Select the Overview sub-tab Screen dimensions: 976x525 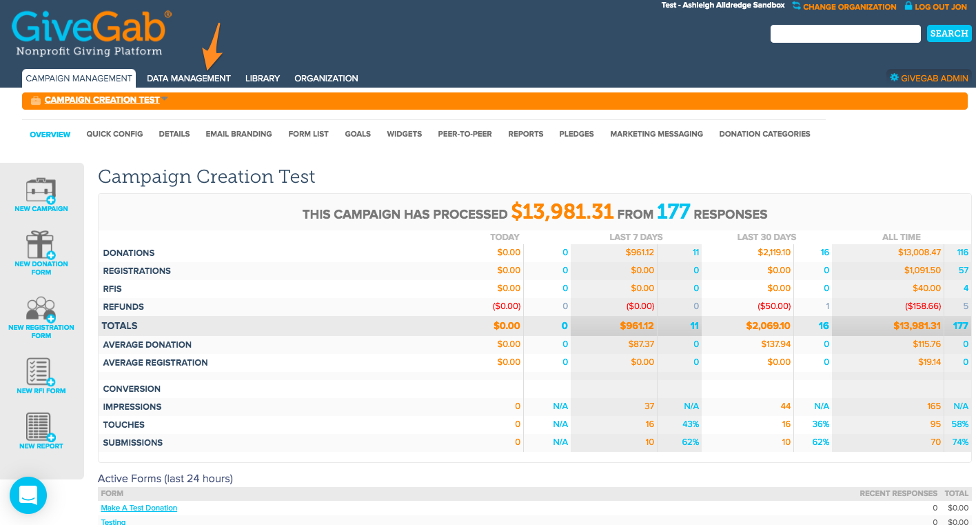pyautogui.click(x=50, y=135)
